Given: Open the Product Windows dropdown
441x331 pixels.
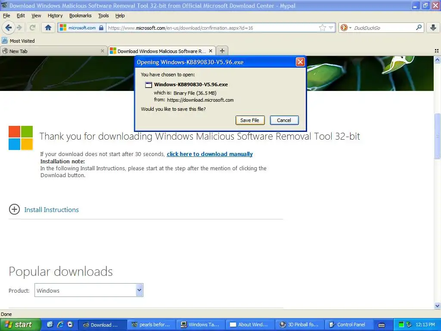Looking at the screenshot, I should pyautogui.click(x=89, y=290).
